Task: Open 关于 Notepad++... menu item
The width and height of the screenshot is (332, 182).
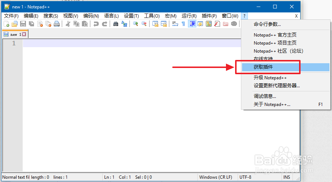Action: 286,104
